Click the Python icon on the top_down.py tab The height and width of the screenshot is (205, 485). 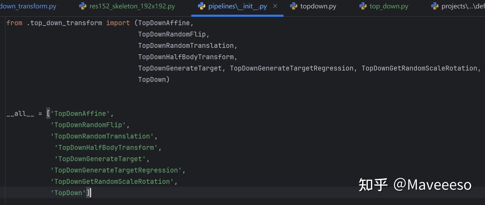364,6
